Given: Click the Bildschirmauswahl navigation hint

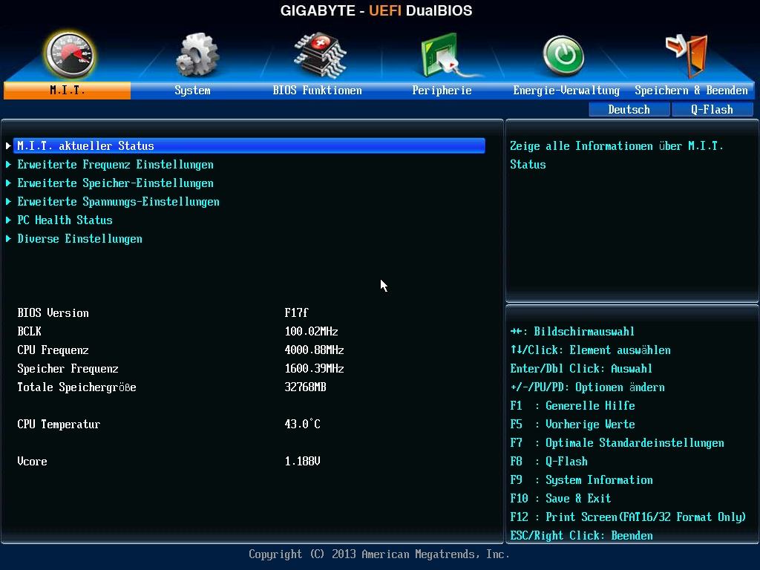Looking at the screenshot, I should tap(572, 332).
